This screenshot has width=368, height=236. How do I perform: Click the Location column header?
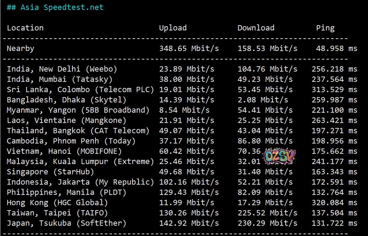[x=25, y=28]
